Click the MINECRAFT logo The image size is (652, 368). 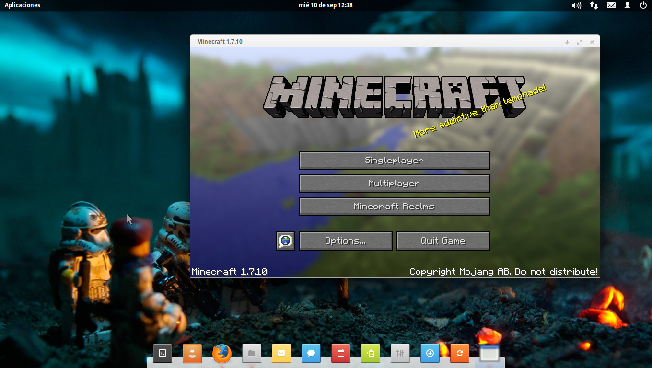[x=394, y=97]
